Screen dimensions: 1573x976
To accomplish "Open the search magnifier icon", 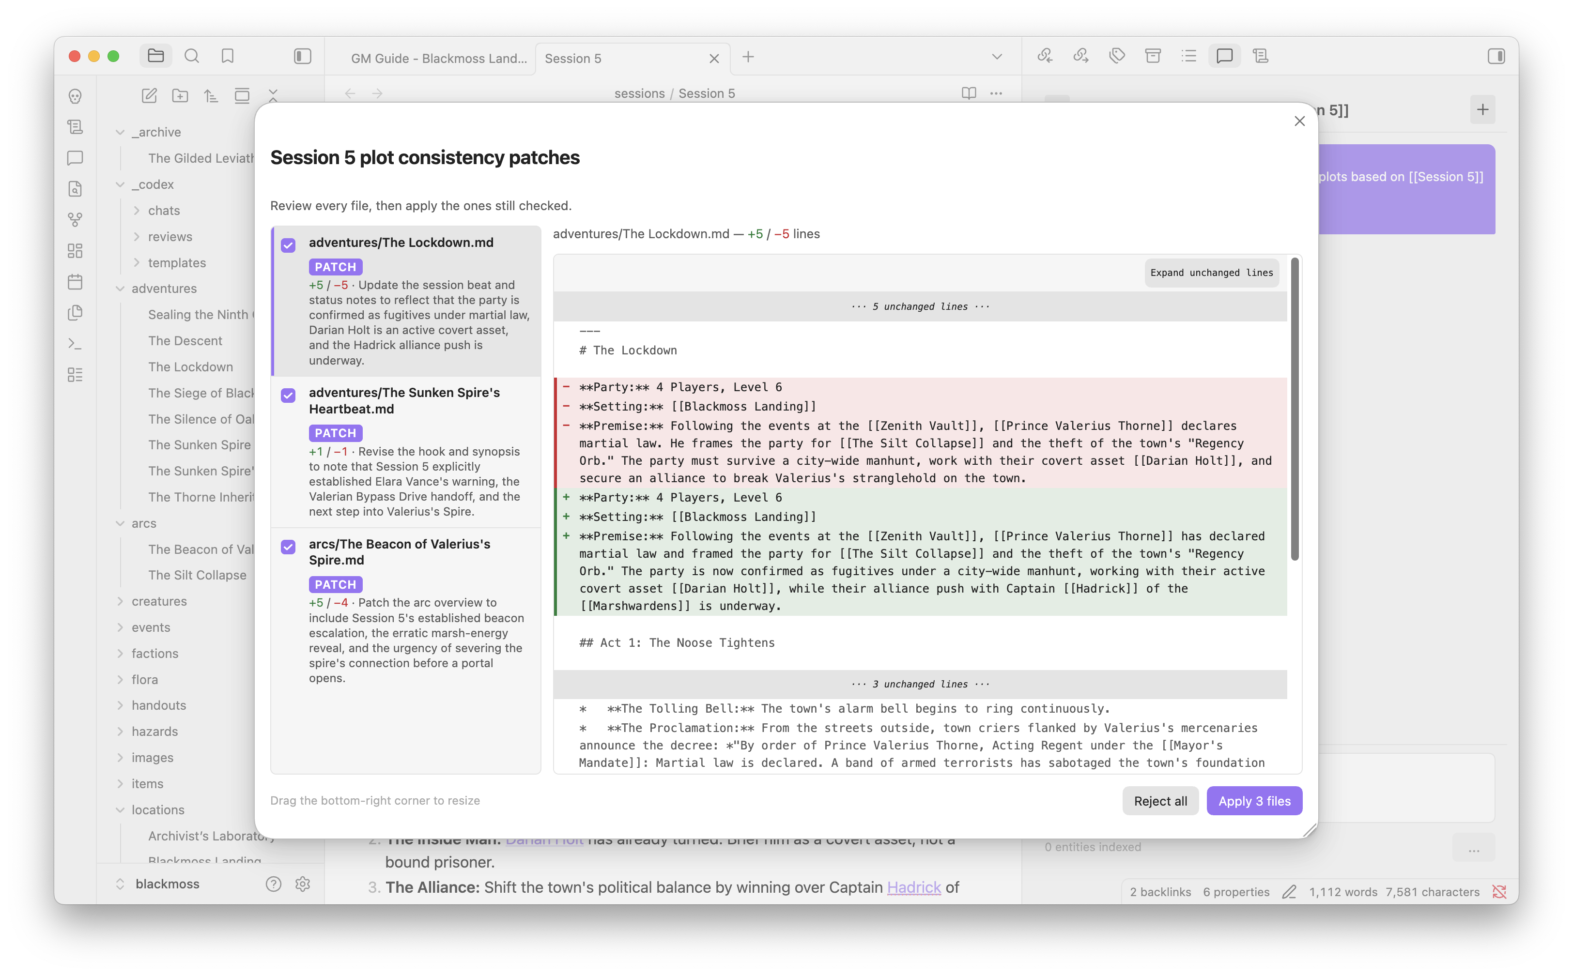I will point(192,56).
